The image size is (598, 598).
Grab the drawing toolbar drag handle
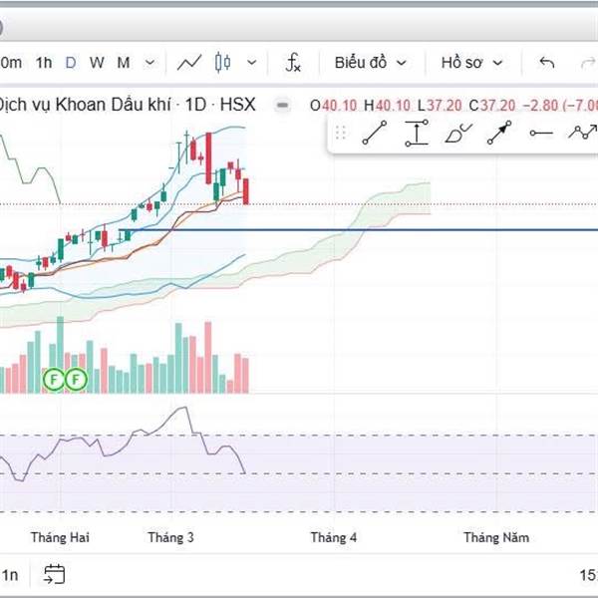coord(341,133)
